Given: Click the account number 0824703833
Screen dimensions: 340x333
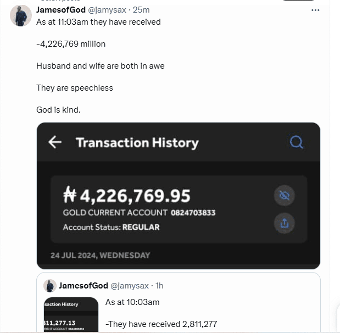Looking at the screenshot, I should pyautogui.click(x=193, y=213).
